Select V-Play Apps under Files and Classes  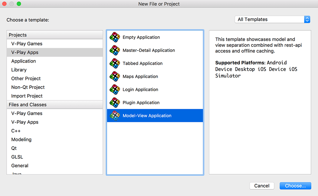click(x=55, y=122)
